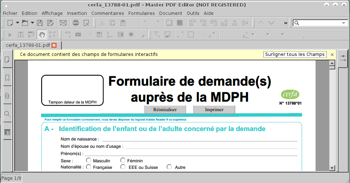Select the Edit Text tool
The image size is (350, 183).
pos(21,34)
